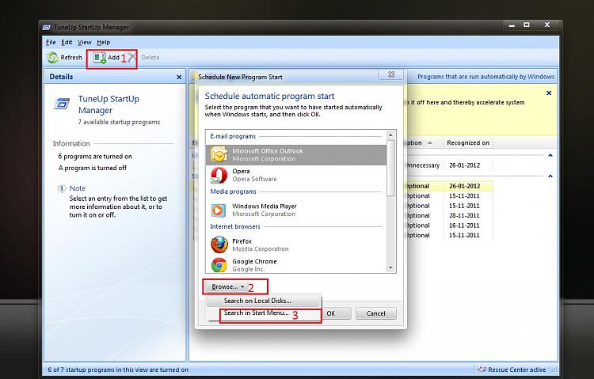Click '6 programs are turned on' text
The width and height of the screenshot is (594, 379).
point(95,157)
